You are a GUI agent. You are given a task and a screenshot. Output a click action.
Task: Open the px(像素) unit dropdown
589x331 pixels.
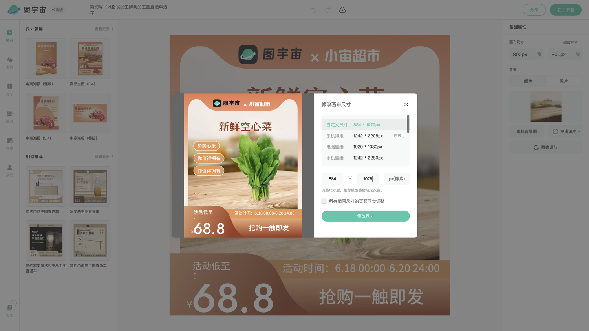pyautogui.click(x=397, y=178)
